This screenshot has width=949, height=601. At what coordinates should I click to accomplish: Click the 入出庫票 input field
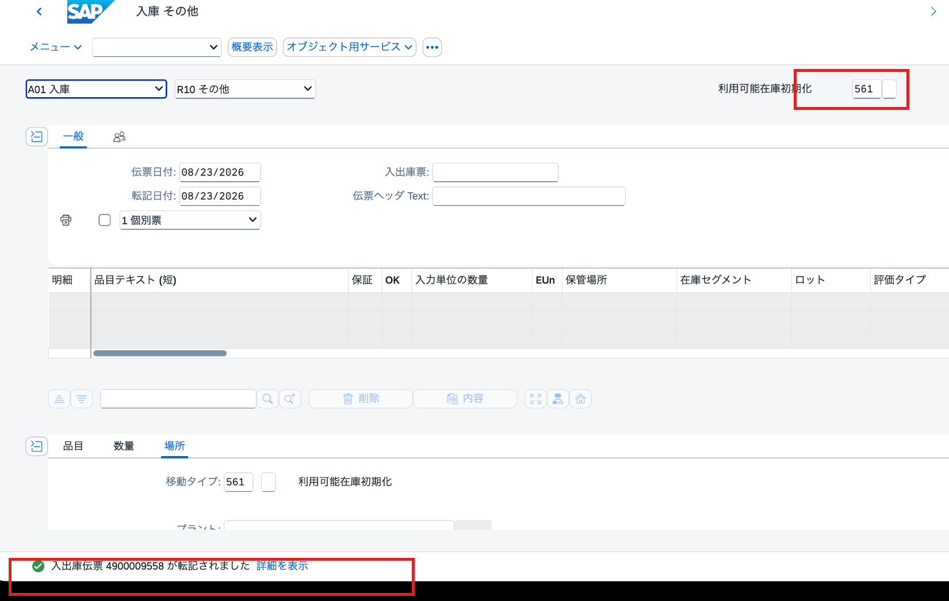pyautogui.click(x=495, y=173)
